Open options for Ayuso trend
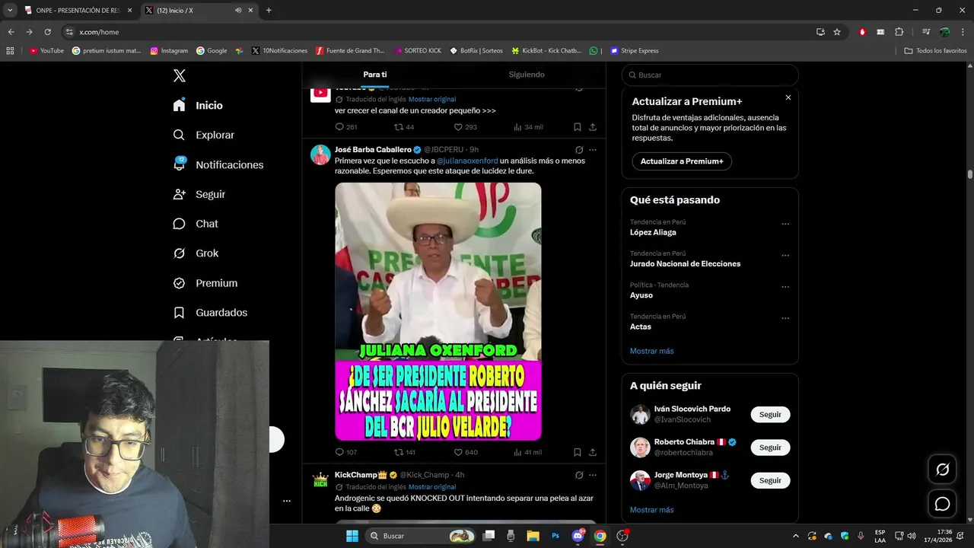The width and height of the screenshot is (974, 548). (785, 287)
